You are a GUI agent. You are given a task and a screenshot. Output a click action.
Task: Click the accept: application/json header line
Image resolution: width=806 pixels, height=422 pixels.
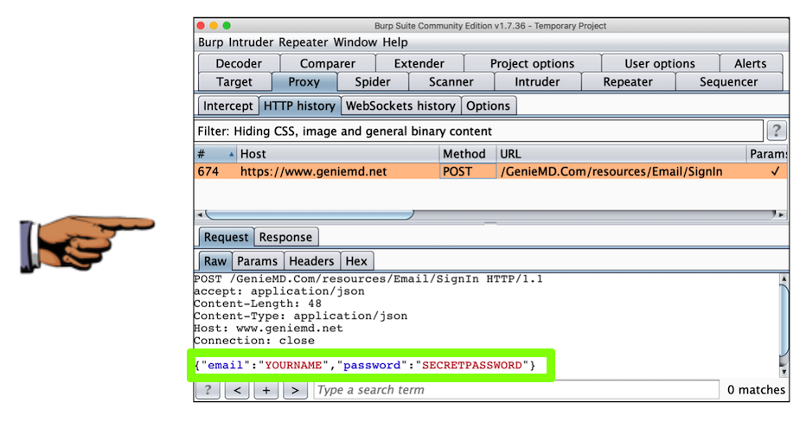coord(279,291)
